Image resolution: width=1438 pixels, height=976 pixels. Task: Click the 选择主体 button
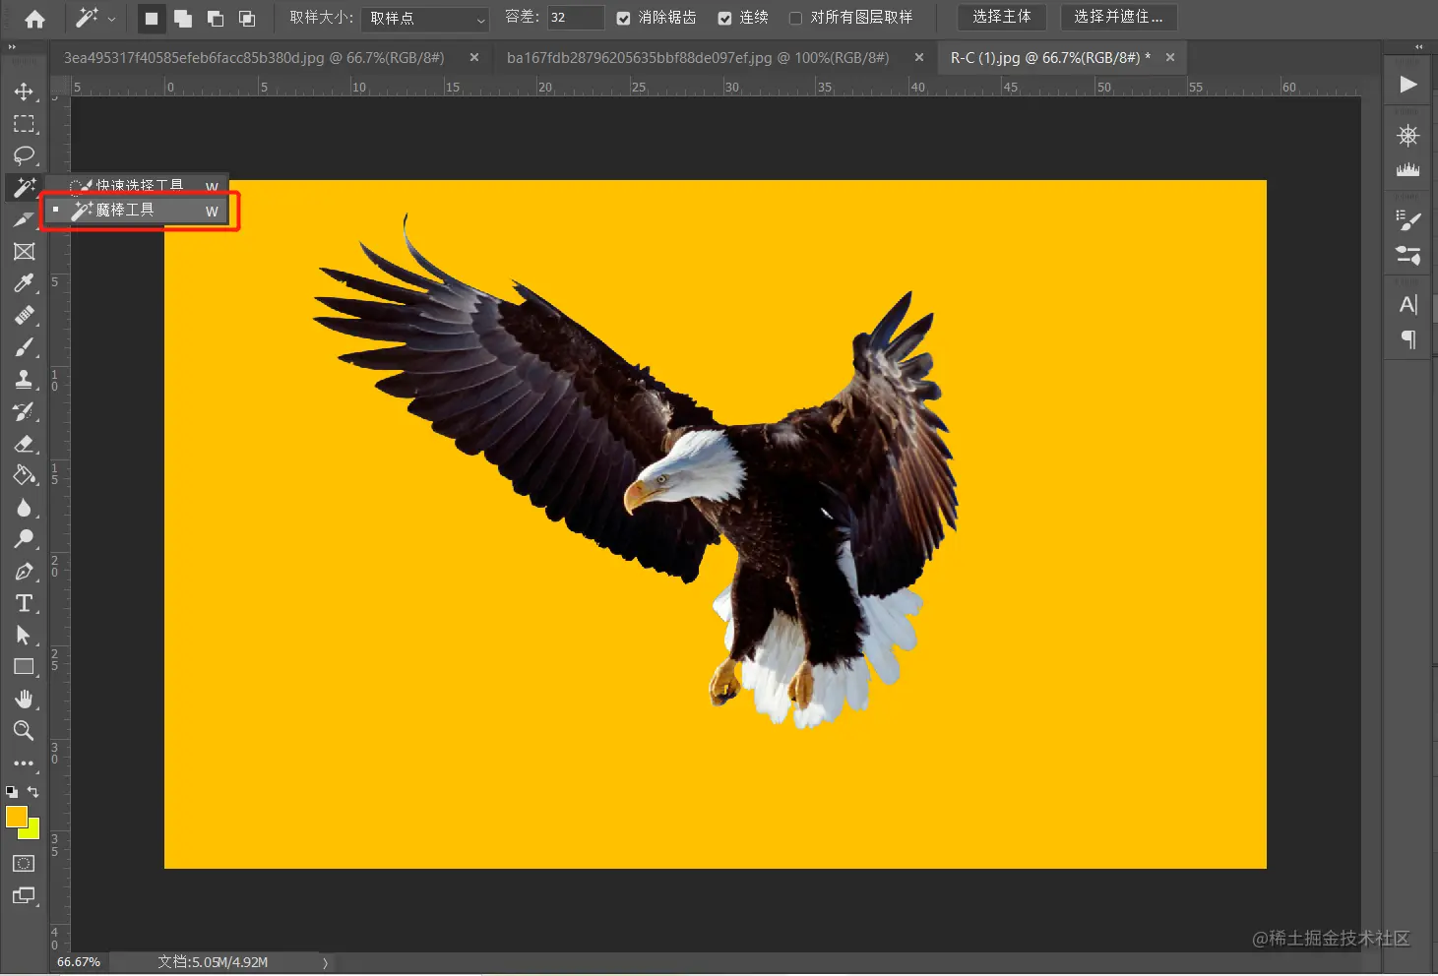click(x=1002, y=18)
